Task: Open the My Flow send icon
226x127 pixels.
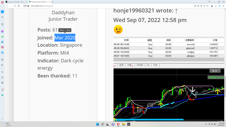Action: (x=204, y=6)
